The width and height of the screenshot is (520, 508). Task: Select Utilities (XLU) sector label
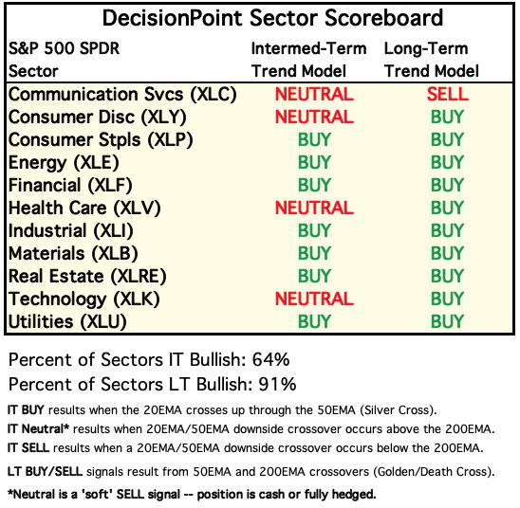click(x=67, y=322)
